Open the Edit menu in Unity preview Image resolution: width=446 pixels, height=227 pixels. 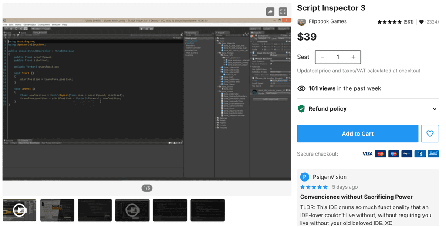pos(11,24)
